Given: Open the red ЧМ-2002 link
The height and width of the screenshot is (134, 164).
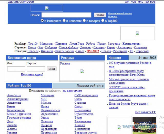Looking at the screenshot, I should 93,51.
